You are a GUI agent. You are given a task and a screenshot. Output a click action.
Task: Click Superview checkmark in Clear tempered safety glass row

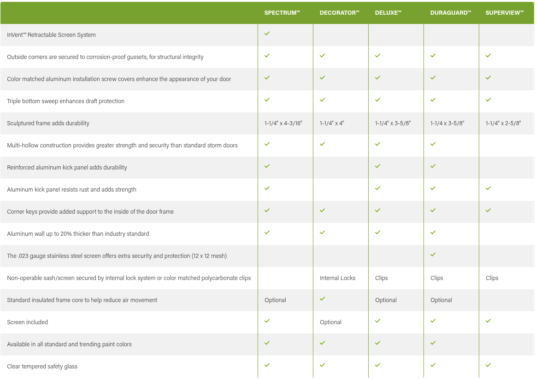488,365
